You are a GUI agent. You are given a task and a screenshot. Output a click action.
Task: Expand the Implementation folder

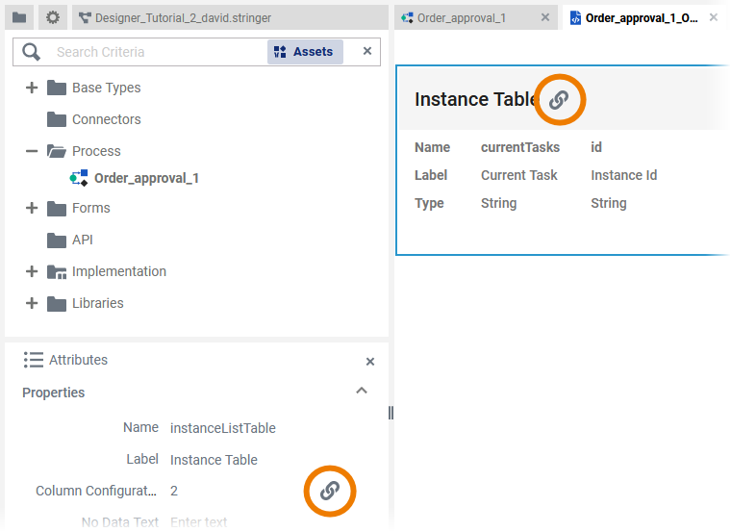[32, 271]
